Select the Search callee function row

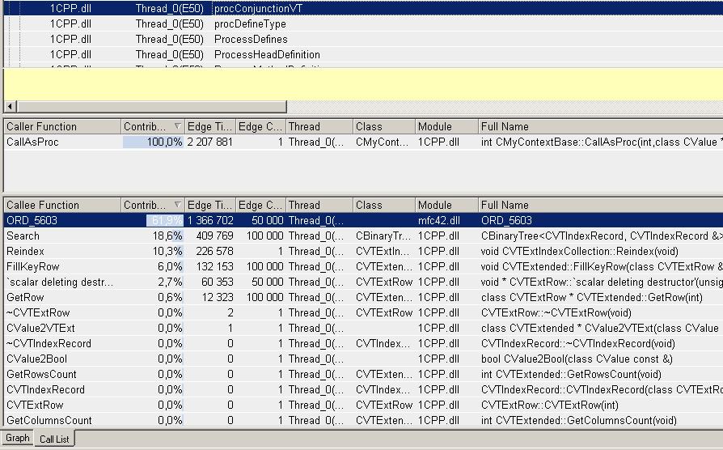coord(23,236)
